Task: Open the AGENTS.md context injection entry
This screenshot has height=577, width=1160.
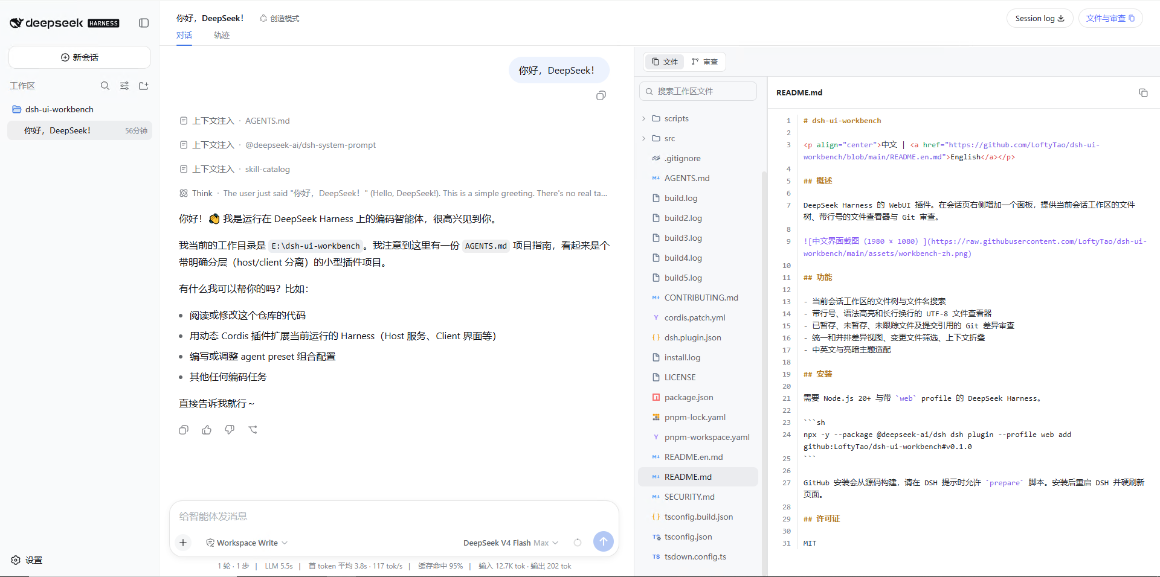Action: click(235, 121)
